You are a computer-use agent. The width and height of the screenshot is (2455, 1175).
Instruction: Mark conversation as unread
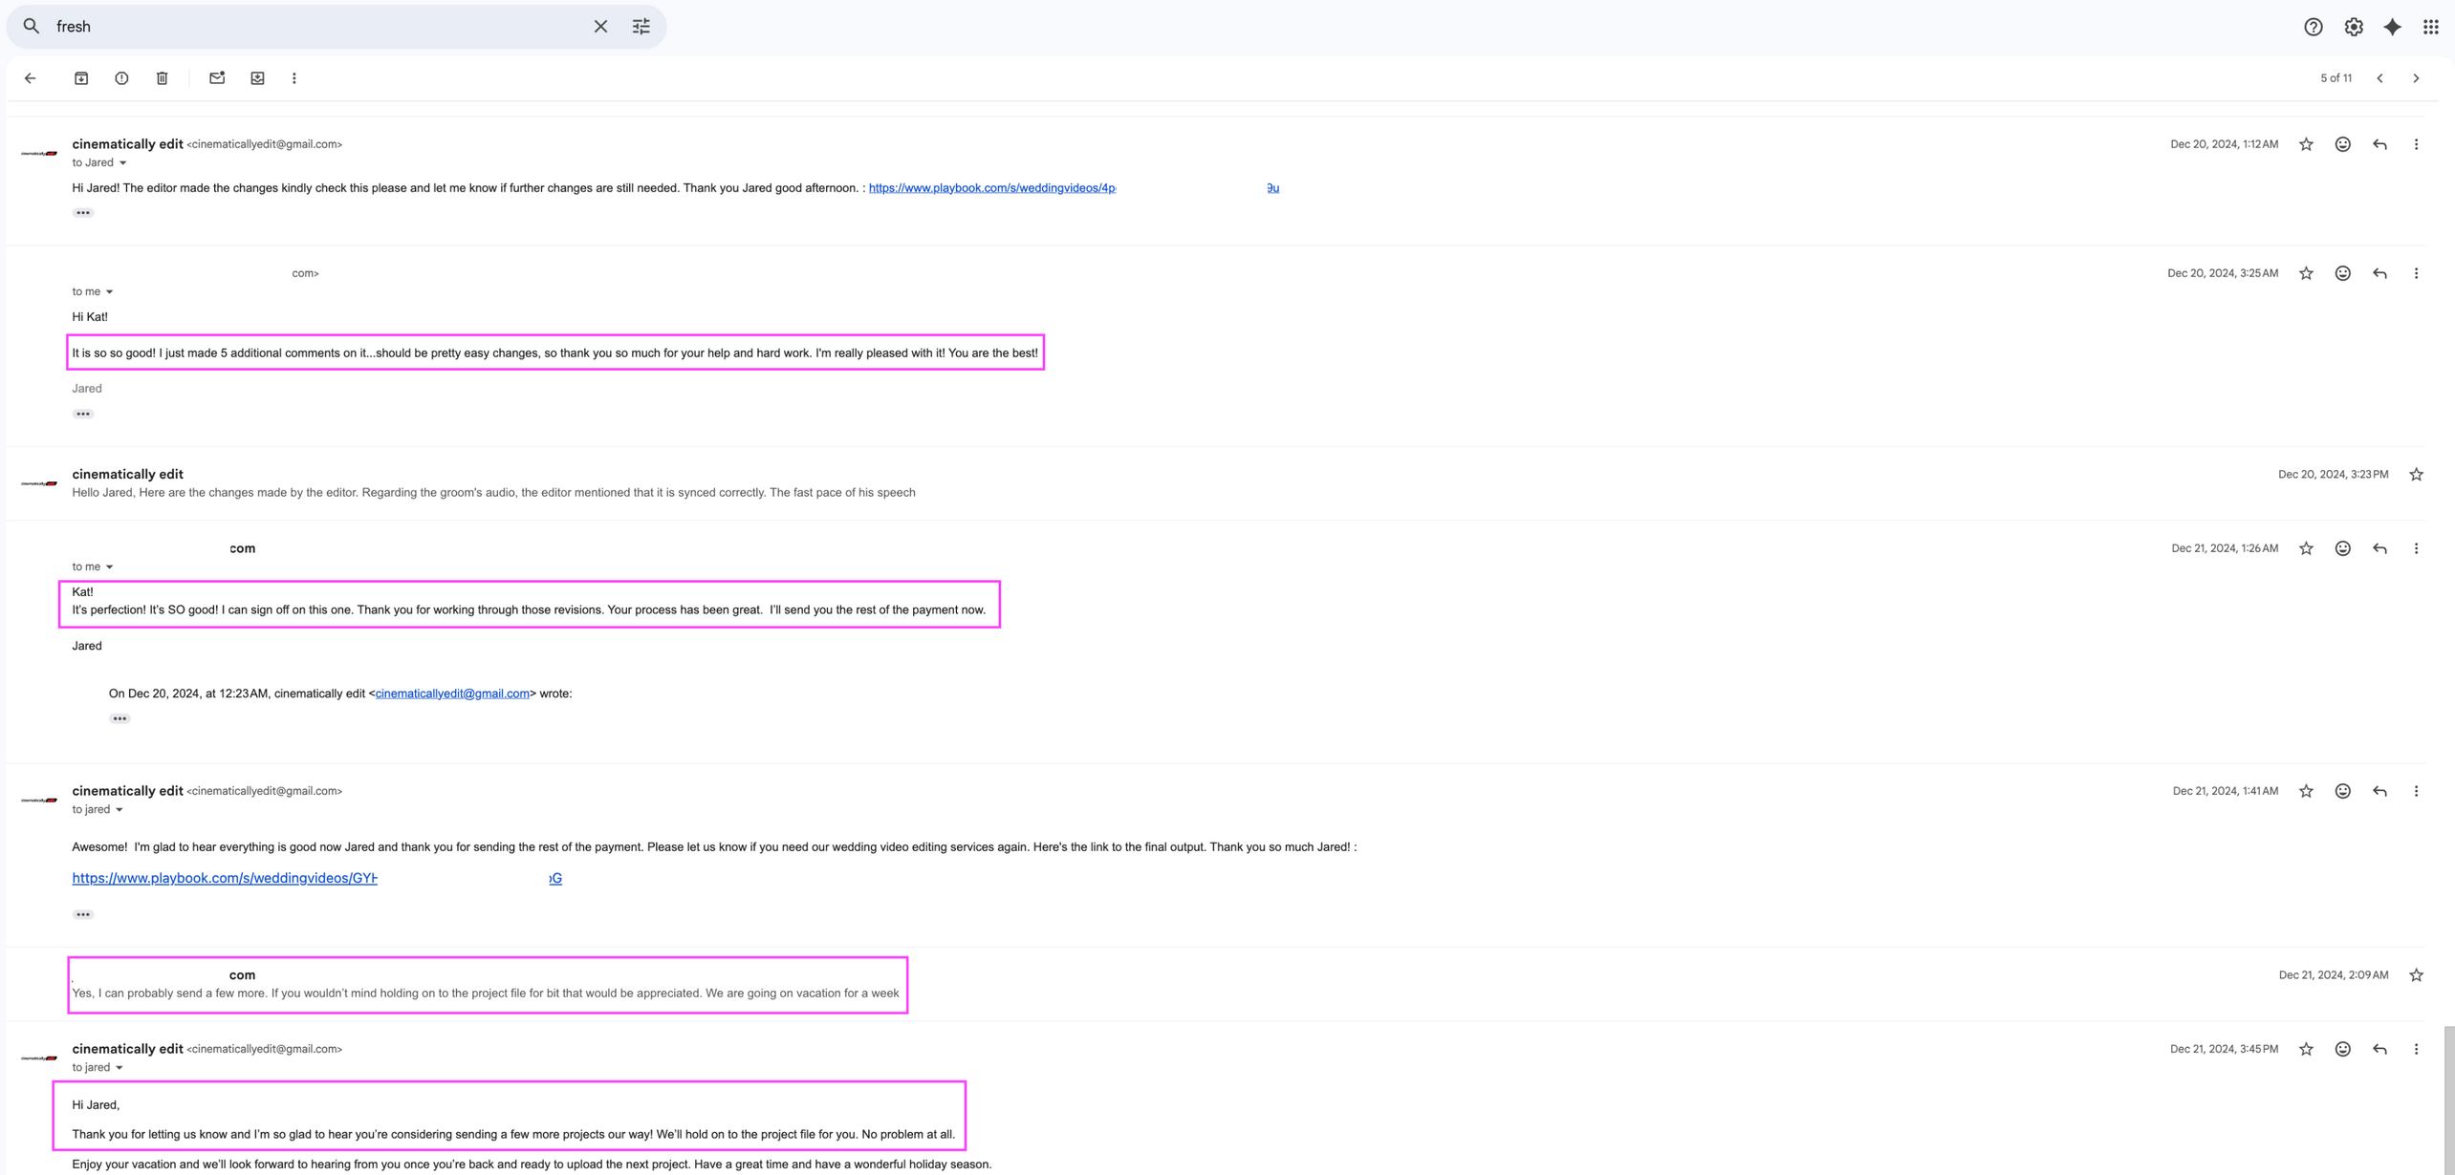point(217,78)
